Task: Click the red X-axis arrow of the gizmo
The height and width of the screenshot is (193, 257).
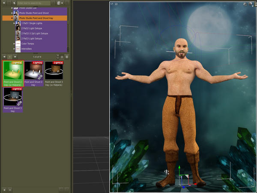Action: click(x=195, y=184)
